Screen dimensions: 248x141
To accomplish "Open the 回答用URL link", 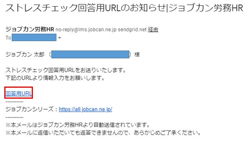I will tap(19, 94).
